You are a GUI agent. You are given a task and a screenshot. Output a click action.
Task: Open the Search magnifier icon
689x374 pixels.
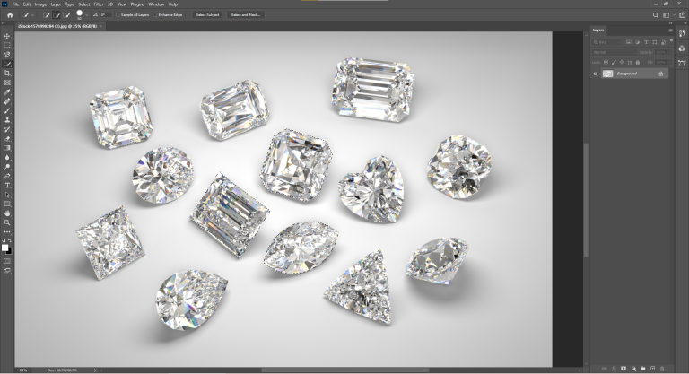click(656, 15)
